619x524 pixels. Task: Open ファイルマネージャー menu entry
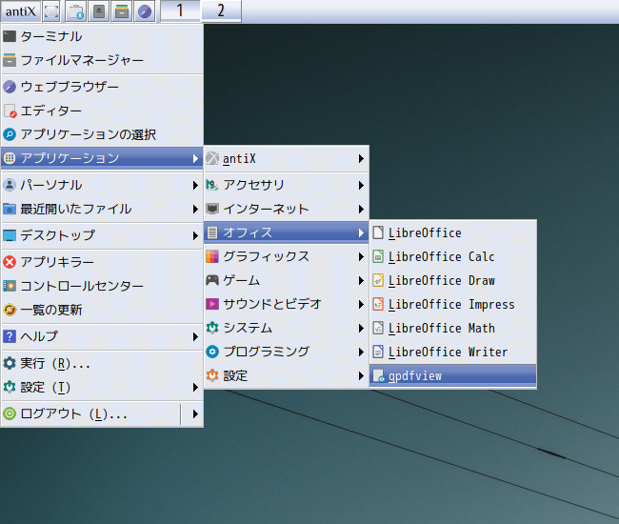pyautogui.click(x=102, y=60)
